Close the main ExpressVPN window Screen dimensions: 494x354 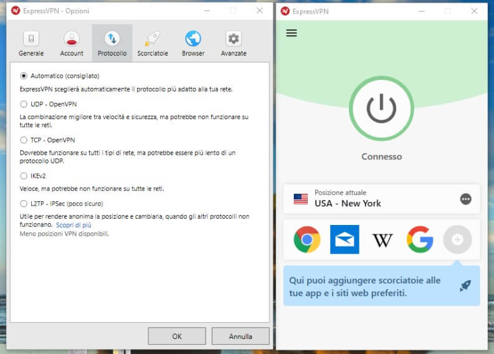pyautogui.click(x=474, y=11)
